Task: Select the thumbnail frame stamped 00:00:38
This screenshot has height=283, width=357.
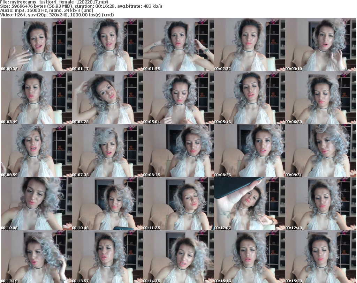Action: click(36, 44)
